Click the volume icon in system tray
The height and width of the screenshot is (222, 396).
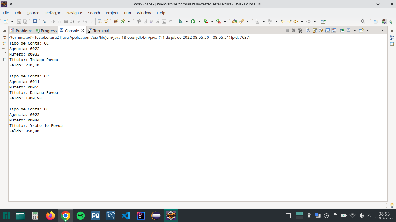(x=361, y=216)
